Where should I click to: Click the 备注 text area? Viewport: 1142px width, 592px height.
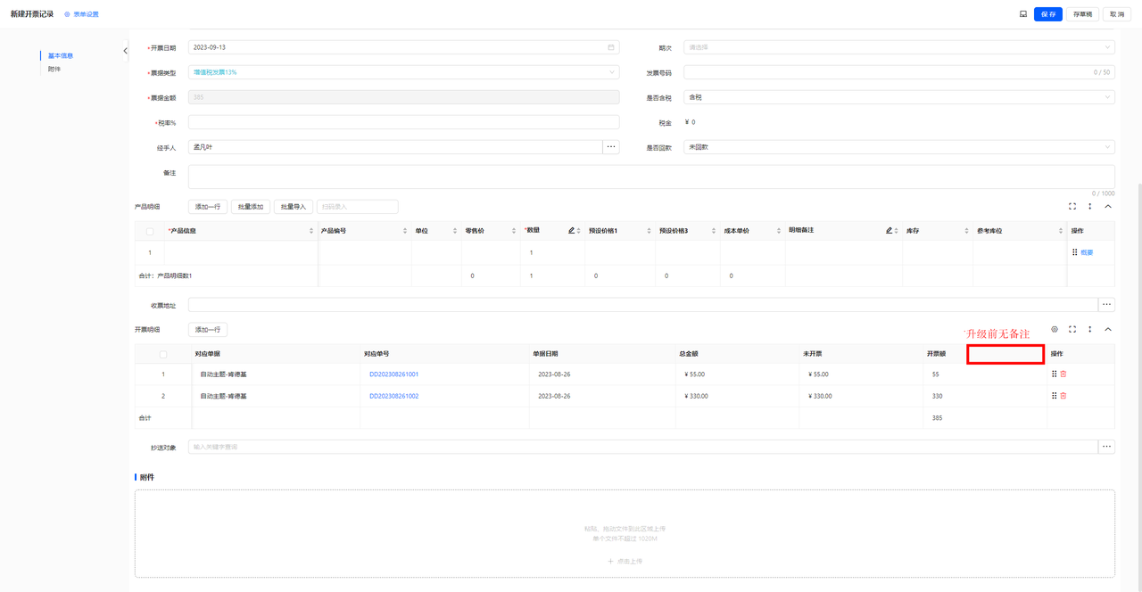click(651, 177)
